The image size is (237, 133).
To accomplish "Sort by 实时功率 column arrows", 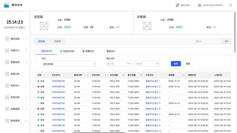I will point(106,75).
